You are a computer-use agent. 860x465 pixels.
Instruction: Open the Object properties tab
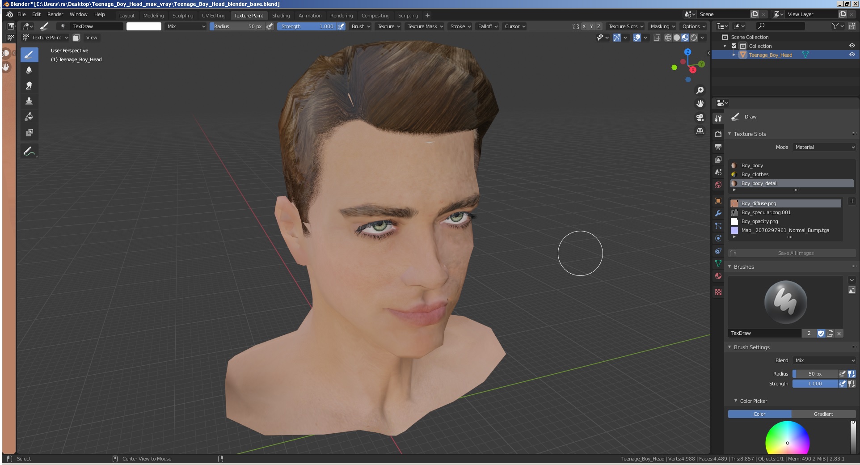(x=718, y=201)
